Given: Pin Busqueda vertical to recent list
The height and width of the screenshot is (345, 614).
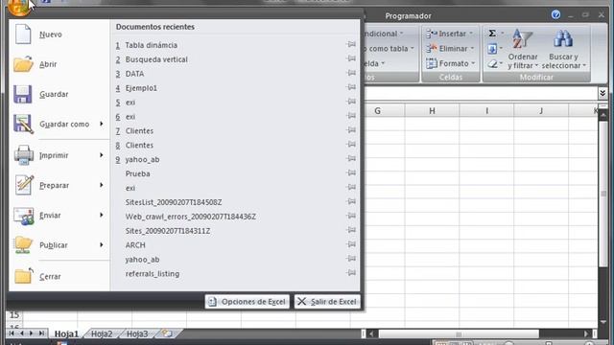Looking at the screenshot, I should click(351, 58).
